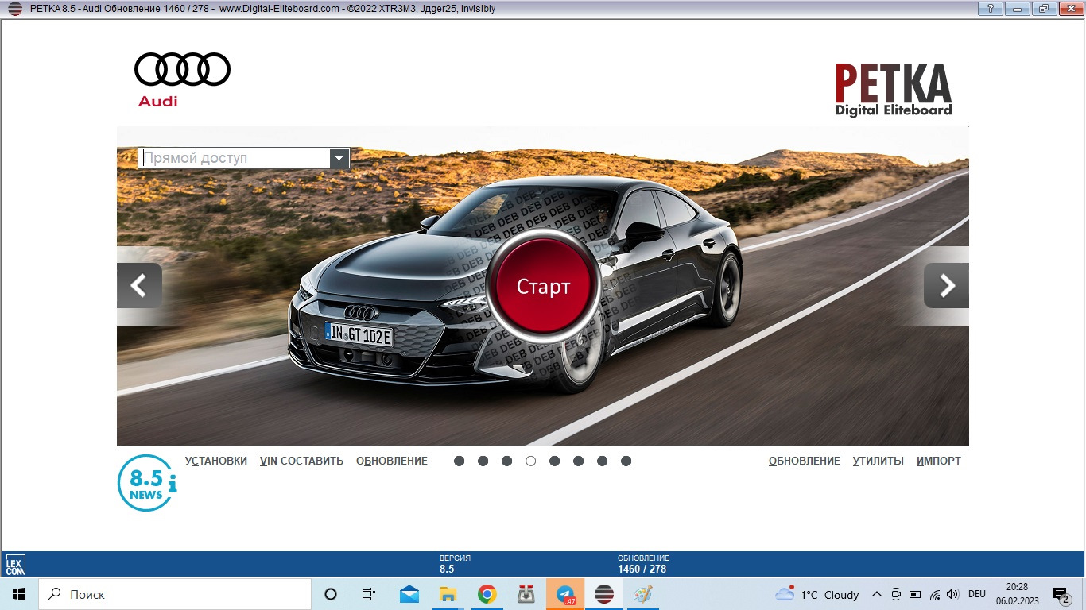The height and width of the screenshot is (610, 1086).
Task: Select the fourth (hollow) carousel dot
Action: [530, 461]
